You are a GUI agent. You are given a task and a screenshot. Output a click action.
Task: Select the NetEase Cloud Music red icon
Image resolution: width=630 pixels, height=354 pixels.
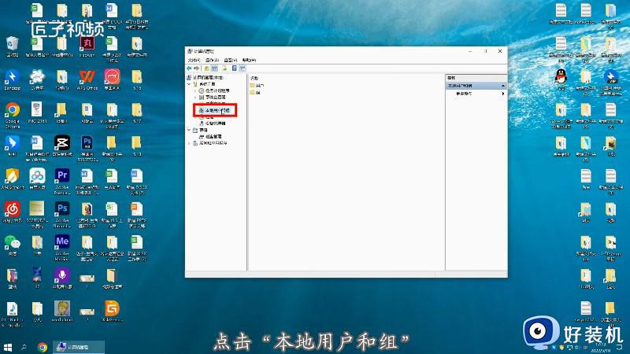[x=13, y=212]
